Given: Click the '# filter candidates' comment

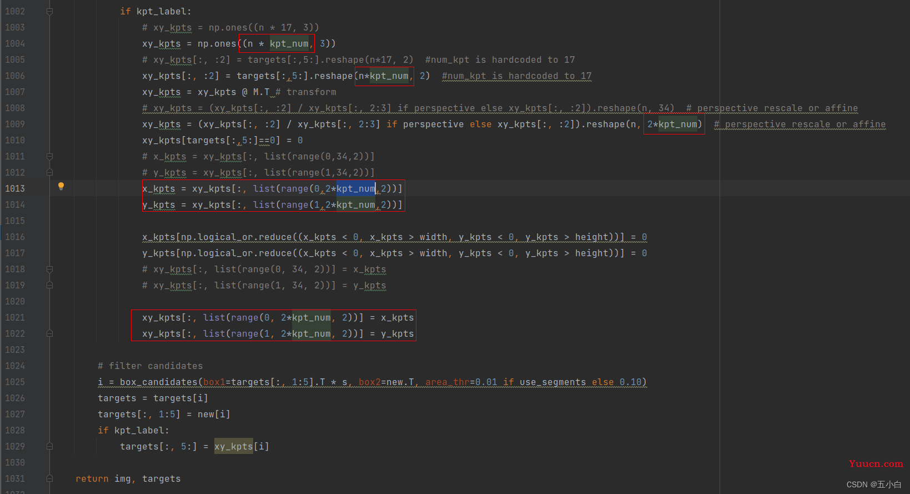Looking at the screenshot, I should pyautogui.click(x=150, y=366).
